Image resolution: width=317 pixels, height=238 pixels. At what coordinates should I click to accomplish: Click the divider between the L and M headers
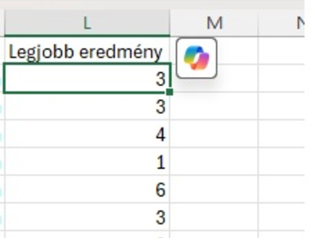(x=170, y=23)
